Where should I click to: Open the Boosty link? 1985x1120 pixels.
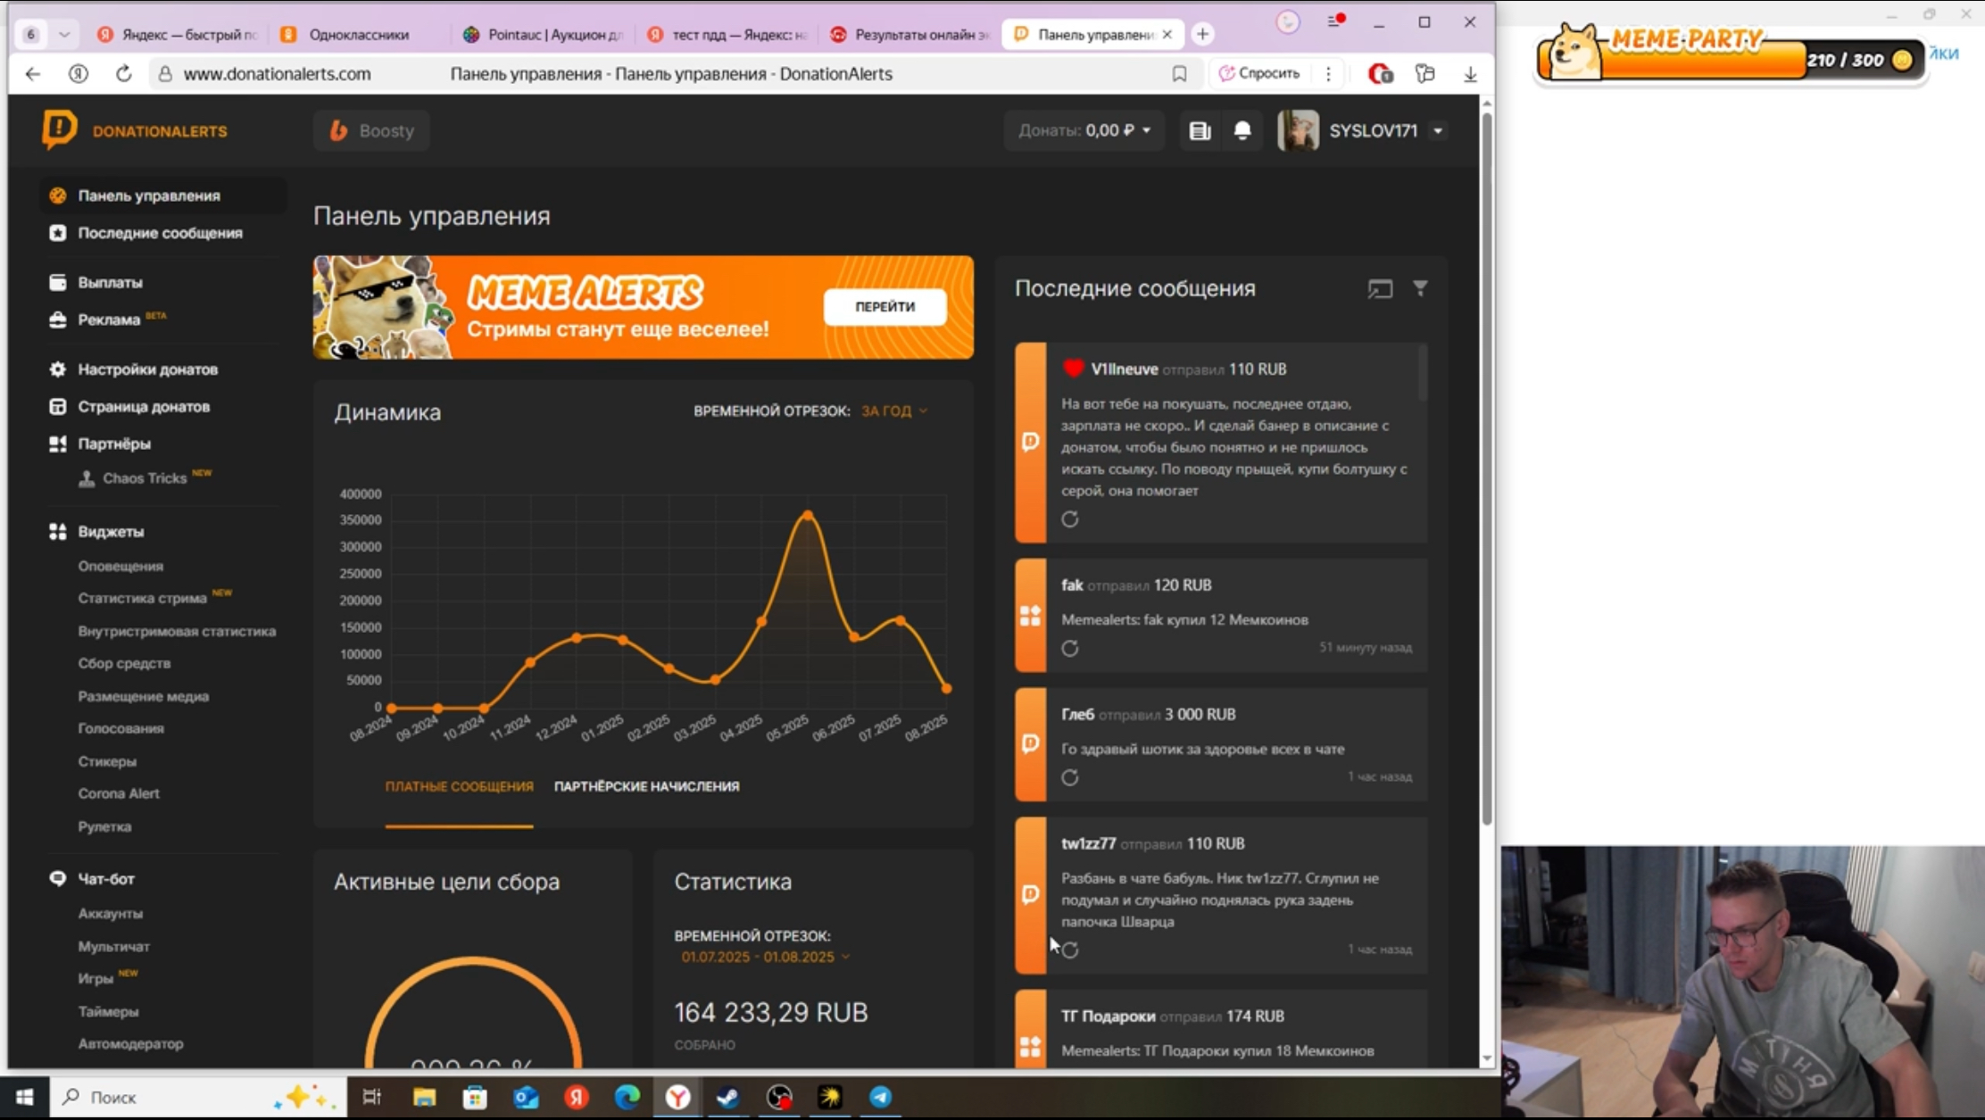(x=372, y=131)
